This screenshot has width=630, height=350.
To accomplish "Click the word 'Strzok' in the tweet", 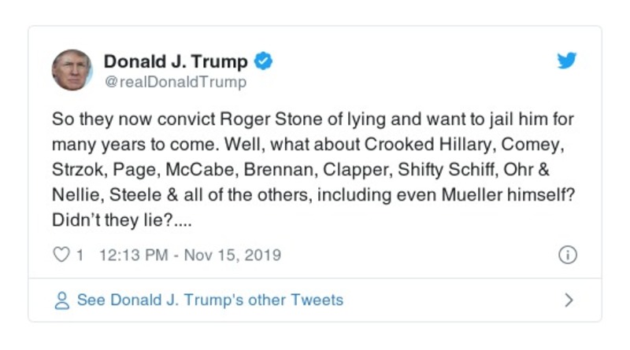I will coord(74,171).
